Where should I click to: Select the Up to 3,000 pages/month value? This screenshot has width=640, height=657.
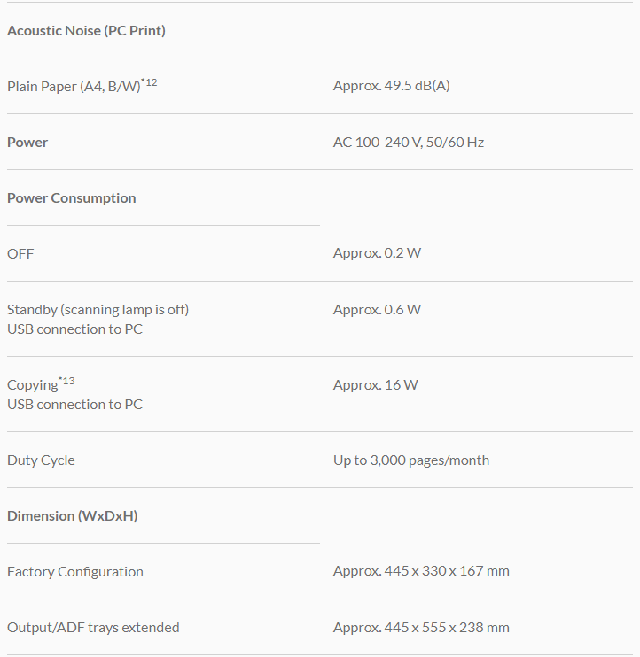coord(410,460)
